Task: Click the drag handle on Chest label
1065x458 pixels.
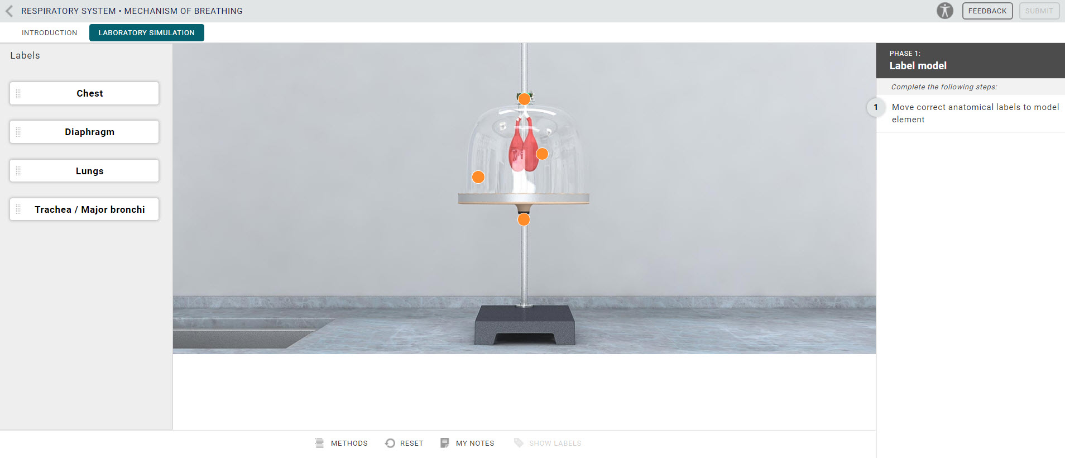Action: [18, 93]
